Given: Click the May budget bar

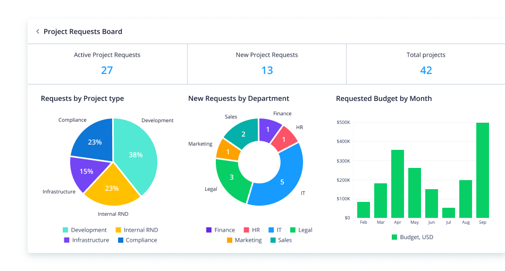Looking at the screenshot, I should pos(415,193).
